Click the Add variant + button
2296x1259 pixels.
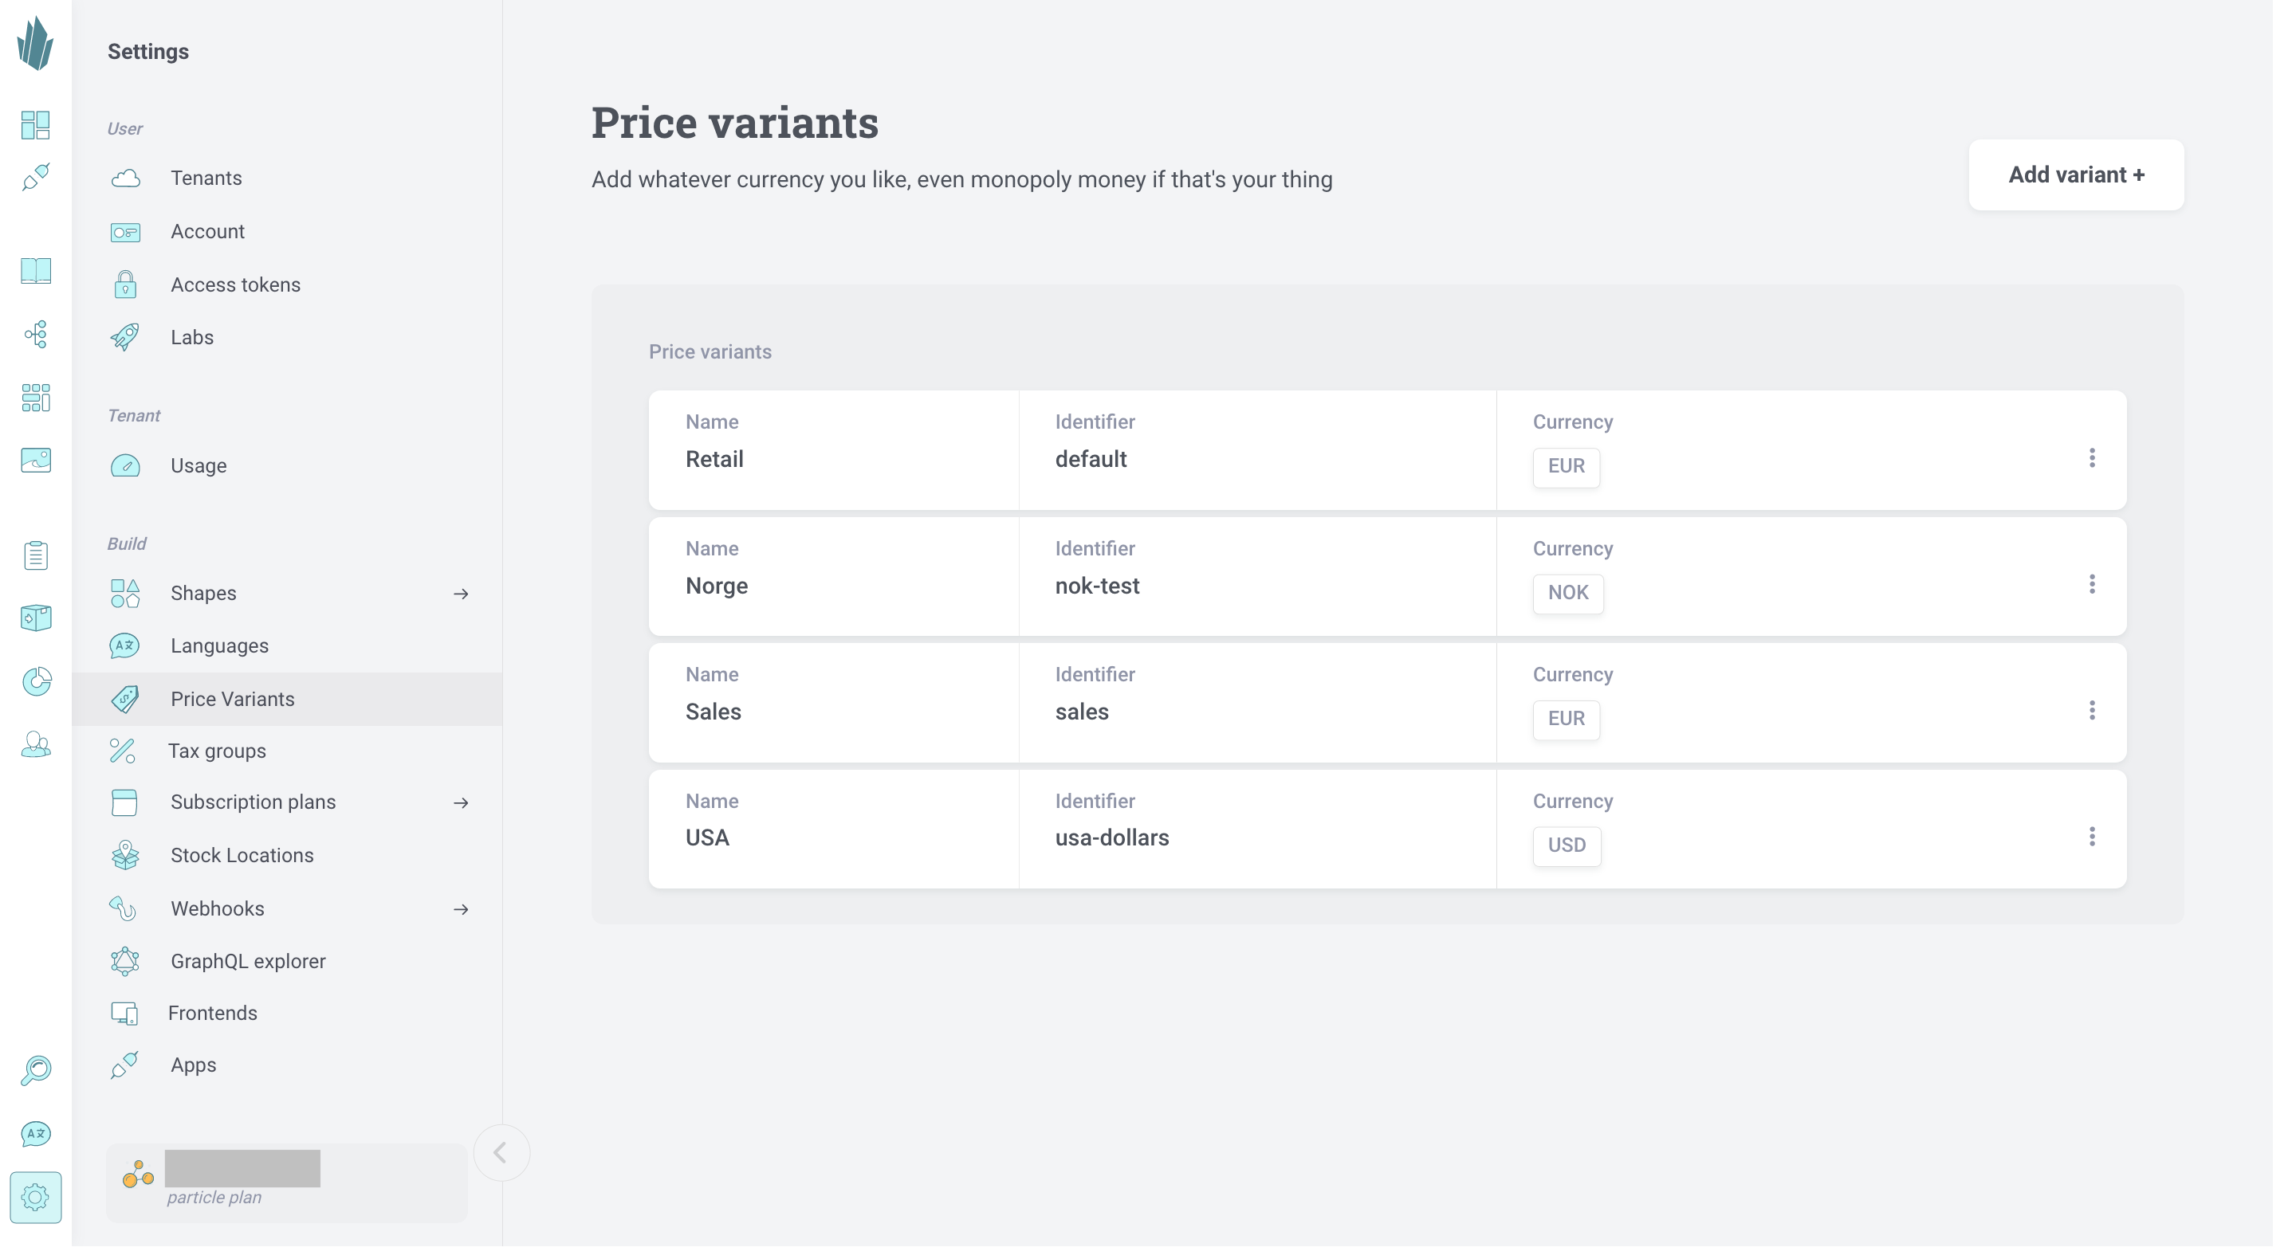click(2076, 175)
